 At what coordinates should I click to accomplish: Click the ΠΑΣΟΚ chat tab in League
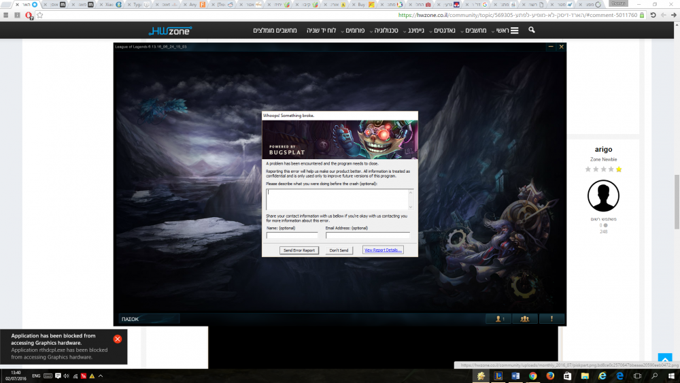(149, 319)
